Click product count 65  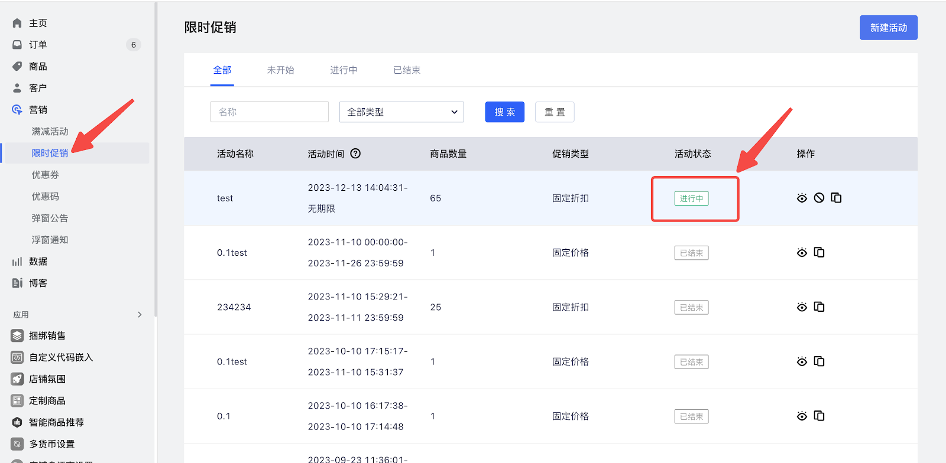click(436, 198)
